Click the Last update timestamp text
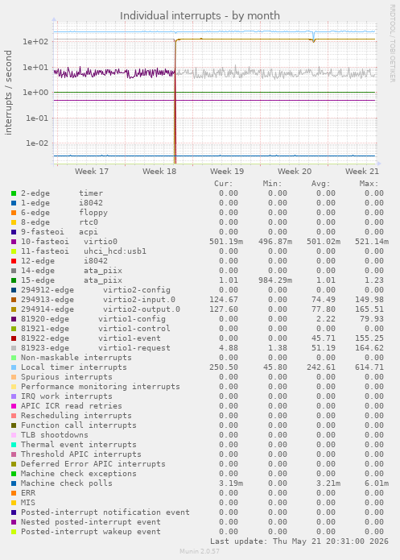This screenshot has width=400, height=560. 299,541
